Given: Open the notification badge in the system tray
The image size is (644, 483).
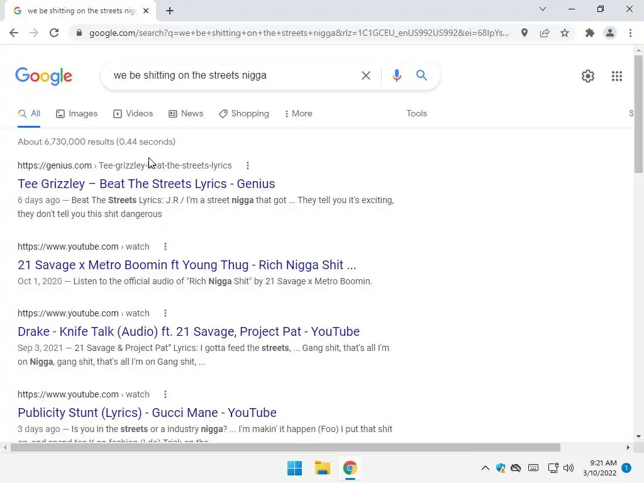Looking at the screenshot, I should [626, 468].
